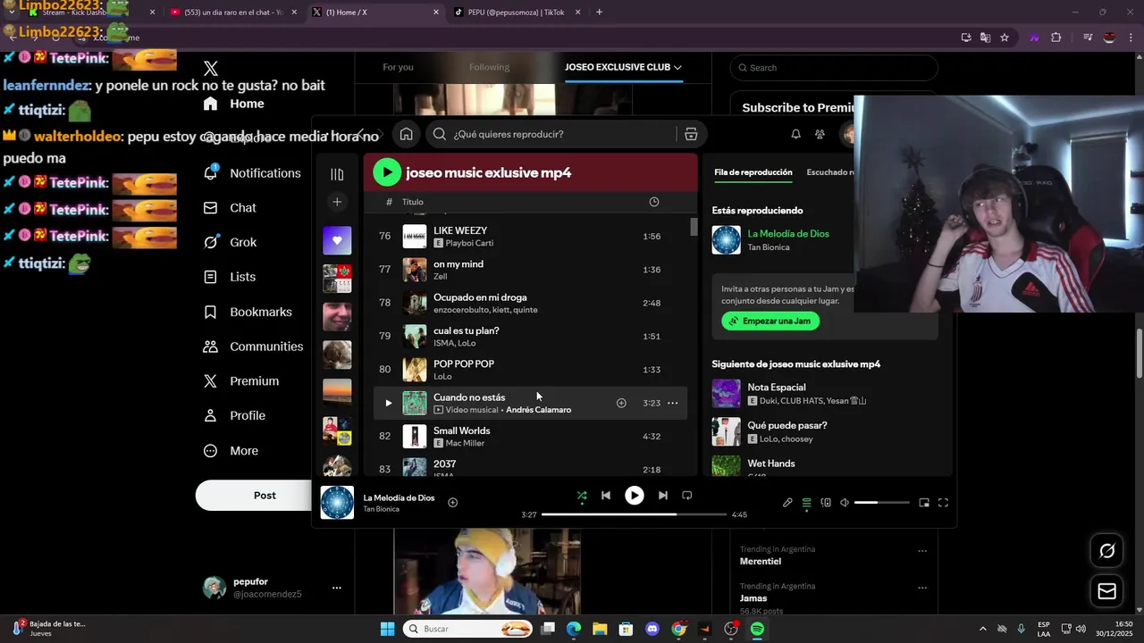Click the Post button on X
Viewport: 1144px width, 643px height.
(254, 496)
